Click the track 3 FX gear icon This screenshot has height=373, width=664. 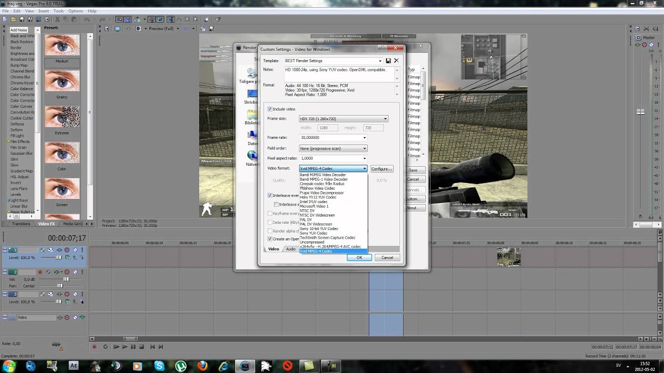(66, 294)
